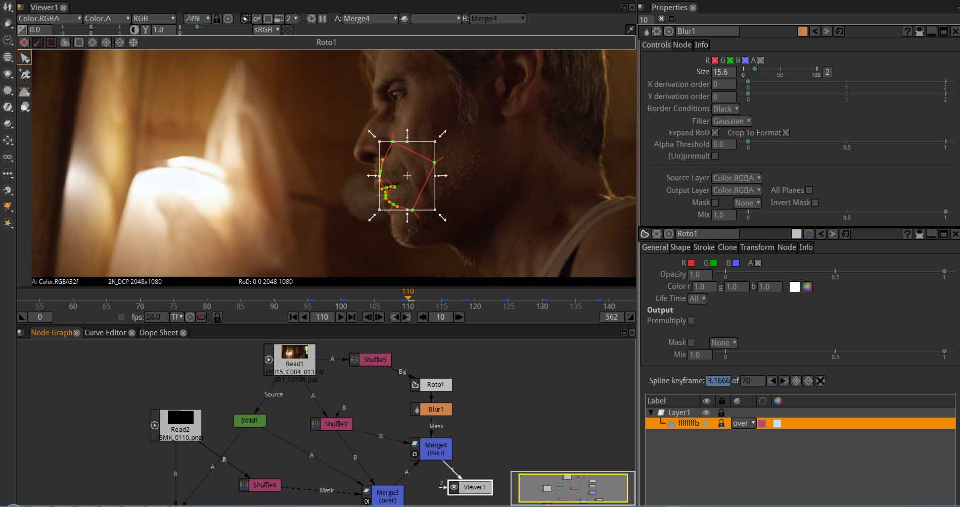Jump to the first frame of the timeline
The height and width of the screenshot is (507, 960).
[x=293, y=317]
